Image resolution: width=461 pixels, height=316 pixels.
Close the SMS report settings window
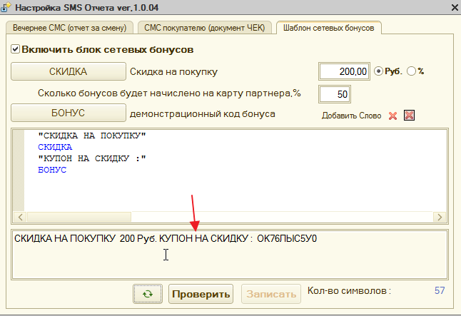455,7
